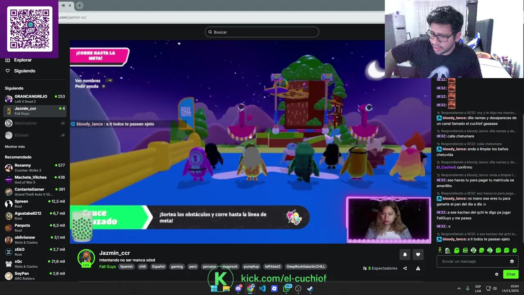Open Steam from the taskbar
Image resolution: width=524 pixels, height=295 pixels.
310,288
